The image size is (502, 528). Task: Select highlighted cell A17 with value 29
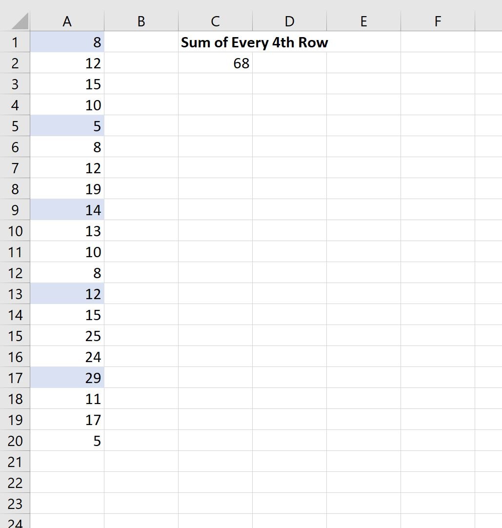[67, 378]
